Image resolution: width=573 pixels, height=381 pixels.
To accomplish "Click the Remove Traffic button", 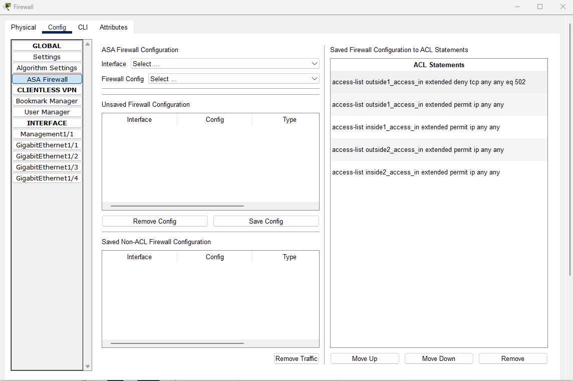I will pos(296,358).
